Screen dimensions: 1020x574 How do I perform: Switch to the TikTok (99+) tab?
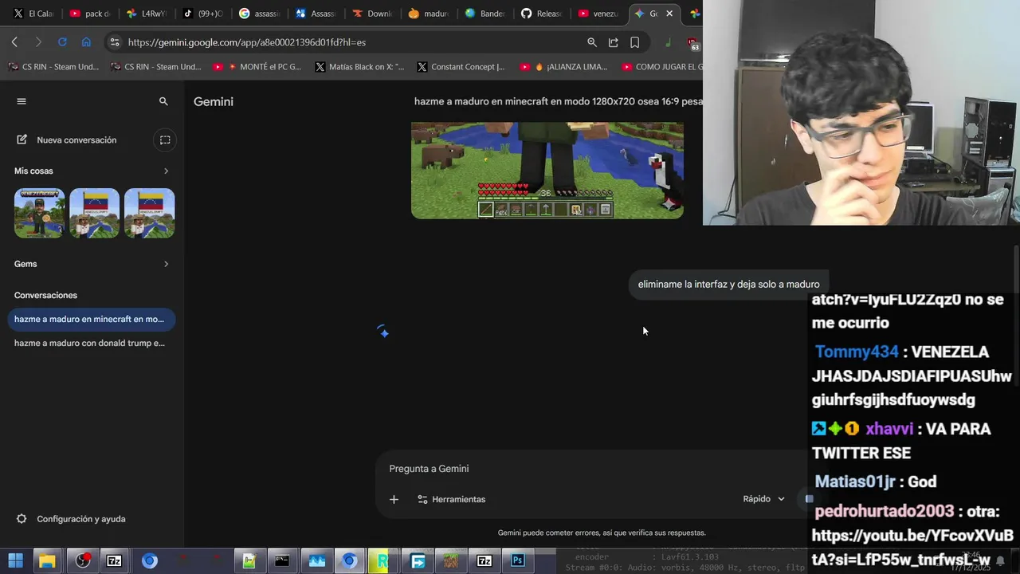(x=202, y=14)
